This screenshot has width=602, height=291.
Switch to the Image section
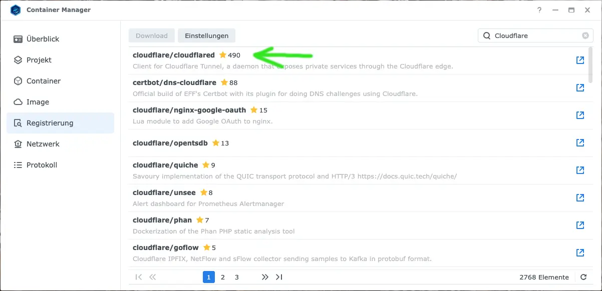coord(37,102)
